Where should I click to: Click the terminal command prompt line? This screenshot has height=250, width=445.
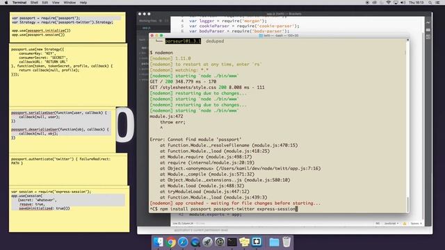tap(223, 209)
